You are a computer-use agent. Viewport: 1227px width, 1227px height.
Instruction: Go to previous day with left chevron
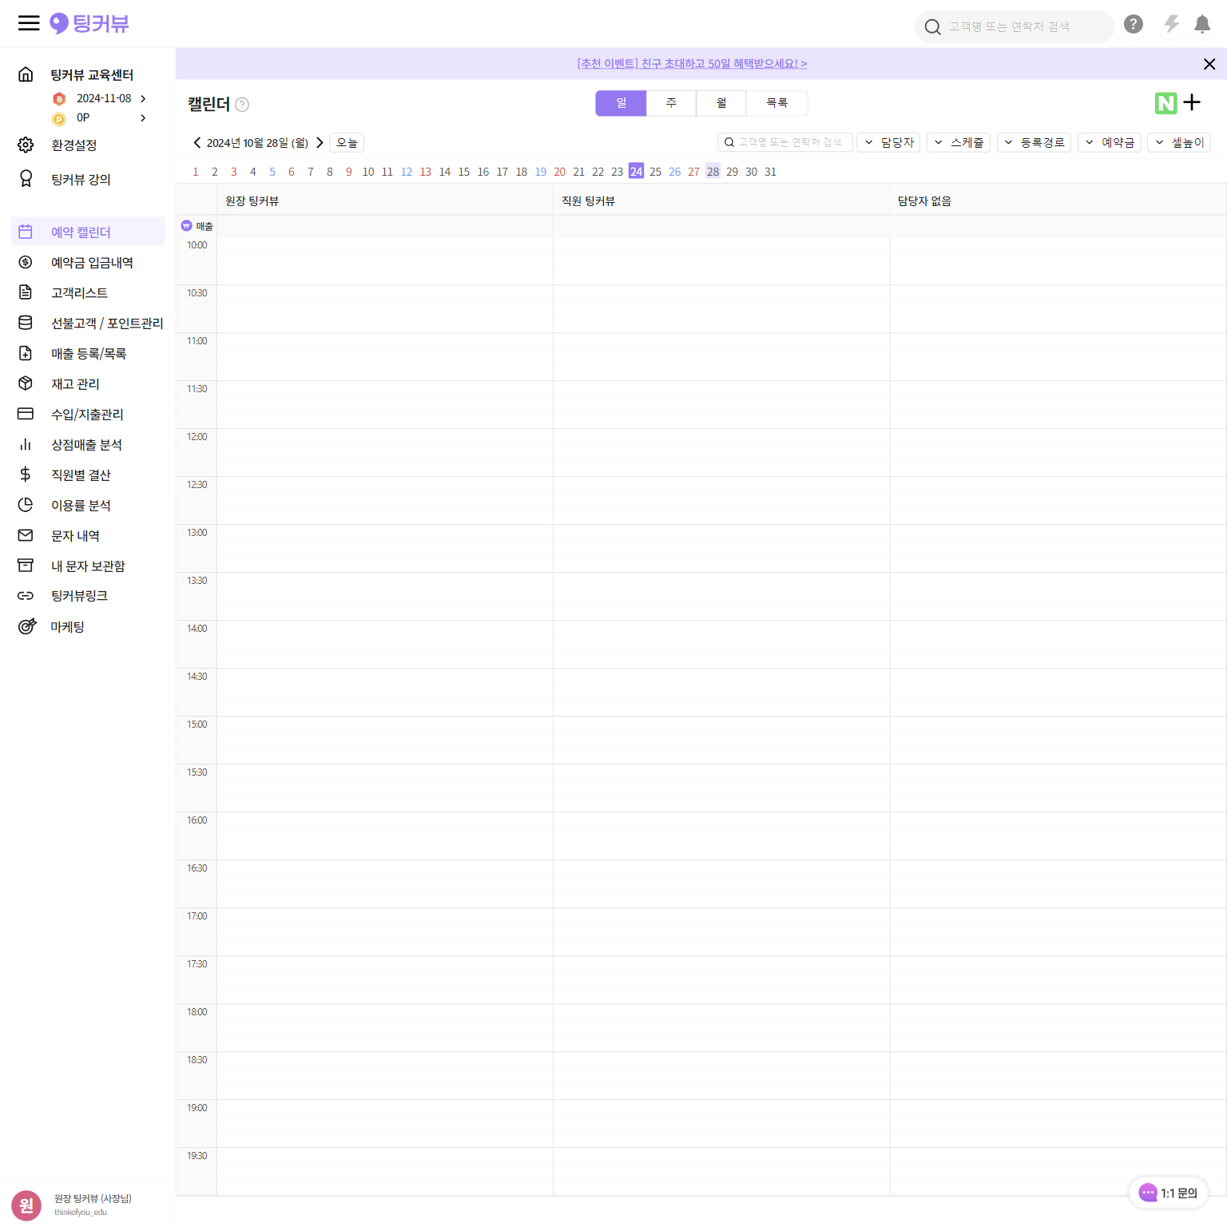(197, 143)
